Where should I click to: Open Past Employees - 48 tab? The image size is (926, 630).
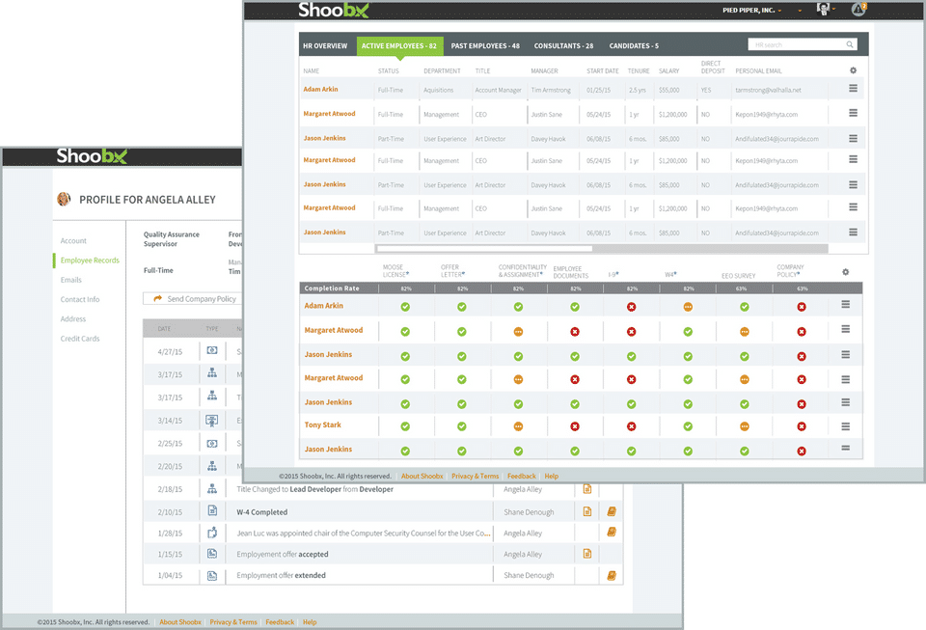485,46
